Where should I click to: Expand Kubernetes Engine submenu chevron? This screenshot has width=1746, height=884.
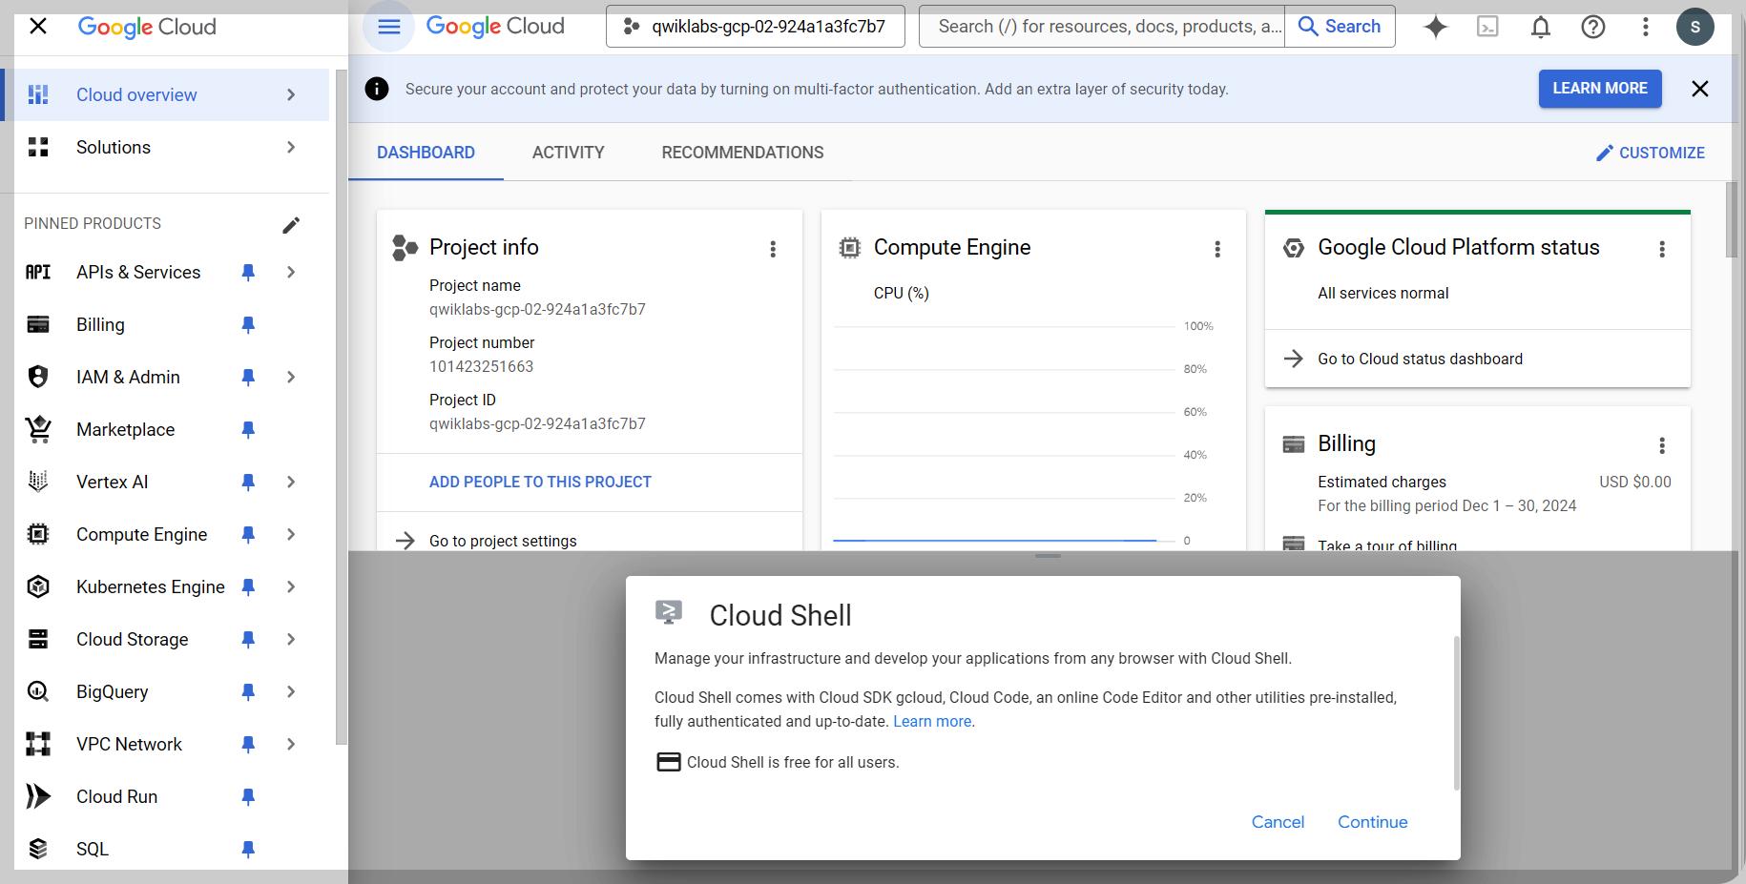(x=291, y=586)
